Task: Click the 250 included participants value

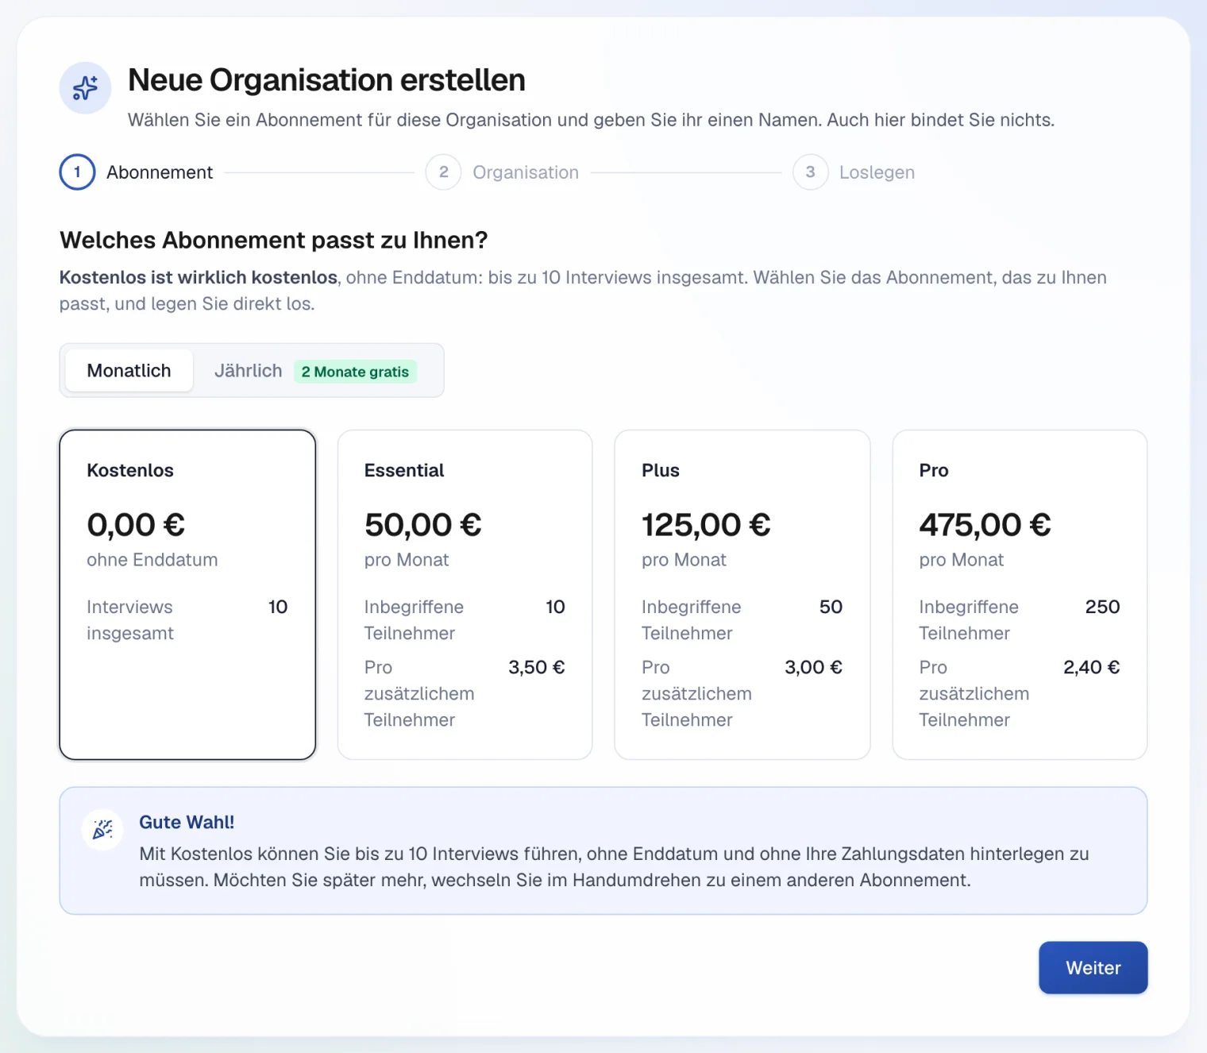Action: 1102,607
